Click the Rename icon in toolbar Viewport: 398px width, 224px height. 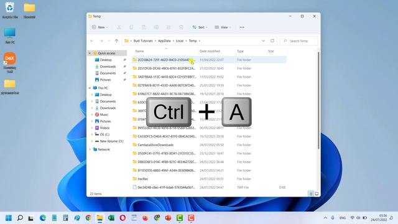(x=156, y=27)
